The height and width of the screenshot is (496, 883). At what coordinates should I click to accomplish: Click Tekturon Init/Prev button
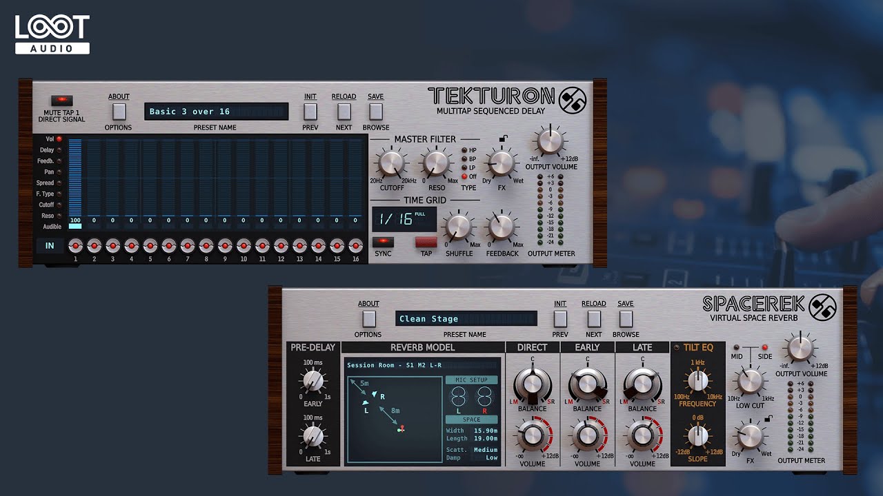(x=310, y=111)
